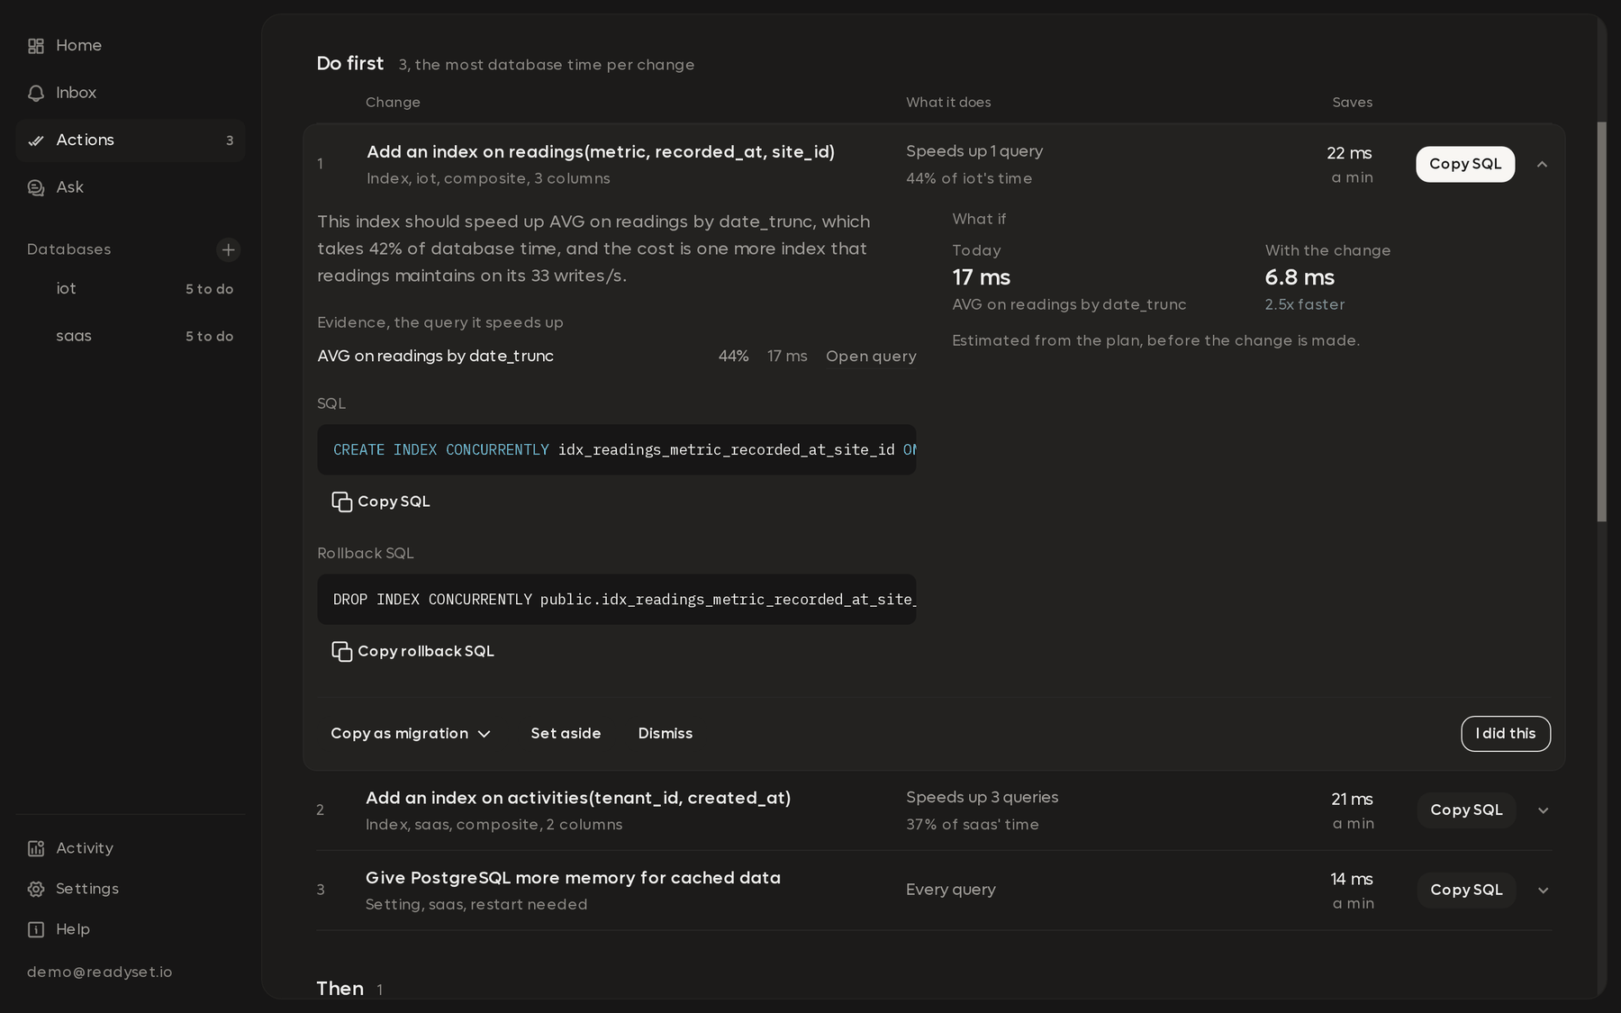Expand the activities index action row

pos(1543,810)
